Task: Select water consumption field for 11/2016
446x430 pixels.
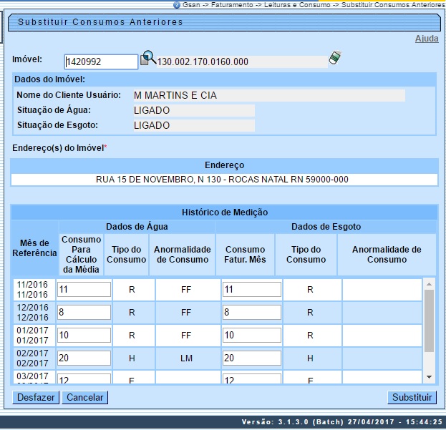Action: [85, 290]
